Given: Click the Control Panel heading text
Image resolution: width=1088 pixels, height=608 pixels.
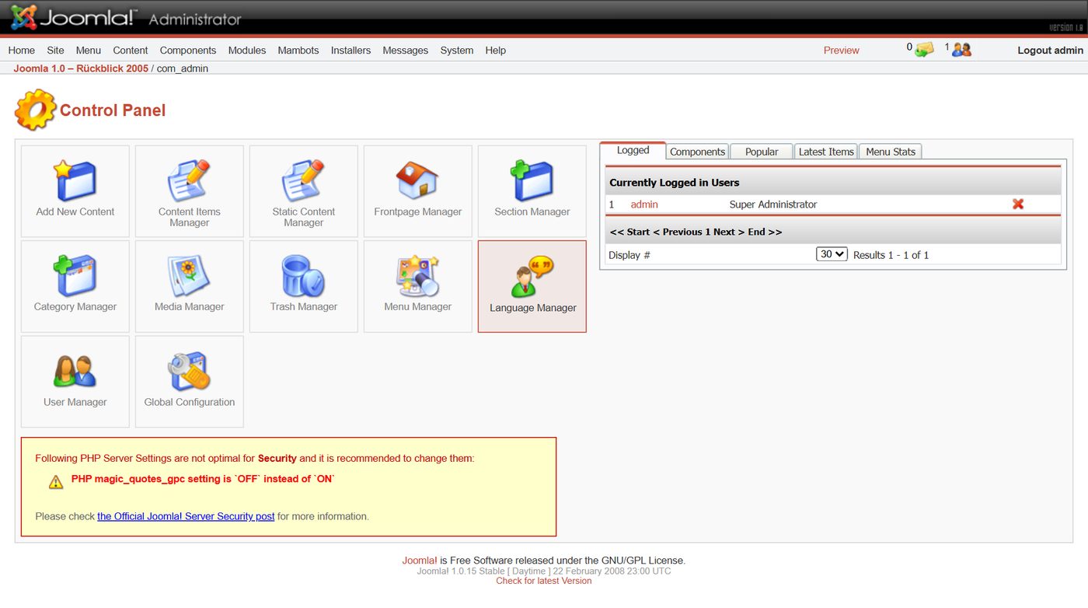Looking at the screenshot, I should click(x=113, y=110).
